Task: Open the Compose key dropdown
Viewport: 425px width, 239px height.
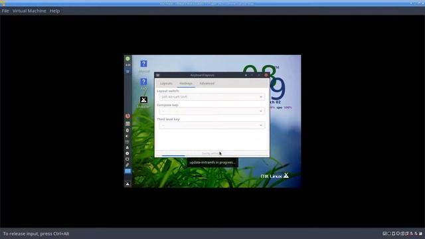Action: coord(212,111)
